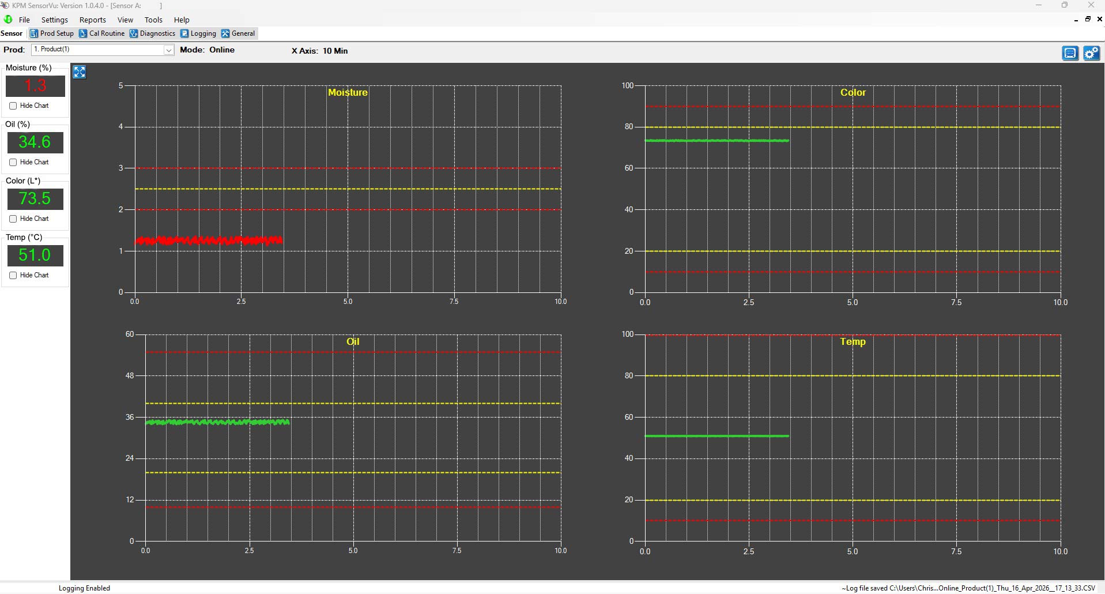
Task: Click the red Moisture trend line
Action: (209, 240)
